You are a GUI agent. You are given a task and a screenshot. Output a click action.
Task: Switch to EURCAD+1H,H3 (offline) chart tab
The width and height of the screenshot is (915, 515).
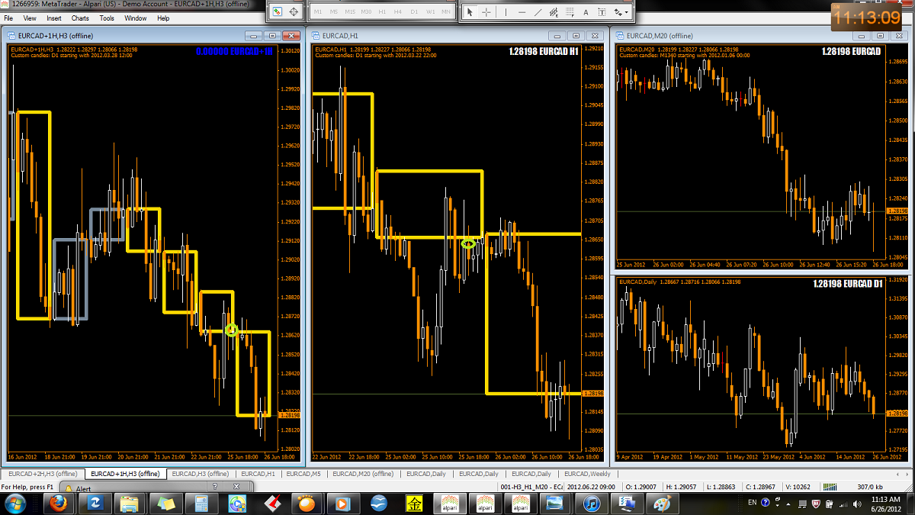click(124, 474)
